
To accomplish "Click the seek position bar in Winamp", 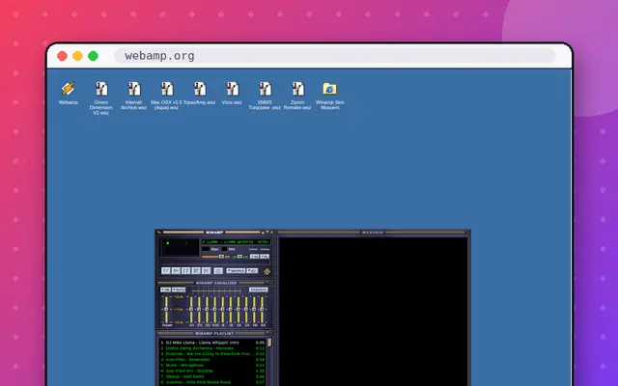I will point(215,262).
